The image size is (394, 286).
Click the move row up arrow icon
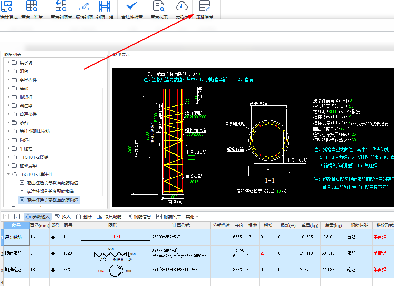click(x=6, y=217)
